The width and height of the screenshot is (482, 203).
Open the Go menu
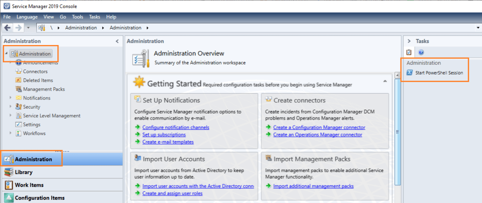pos(63,17)
